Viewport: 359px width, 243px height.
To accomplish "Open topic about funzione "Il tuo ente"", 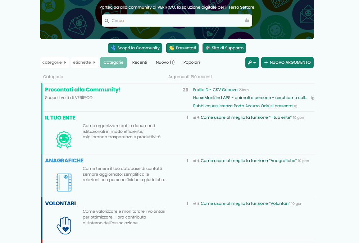I will click(x=246, y=117).
